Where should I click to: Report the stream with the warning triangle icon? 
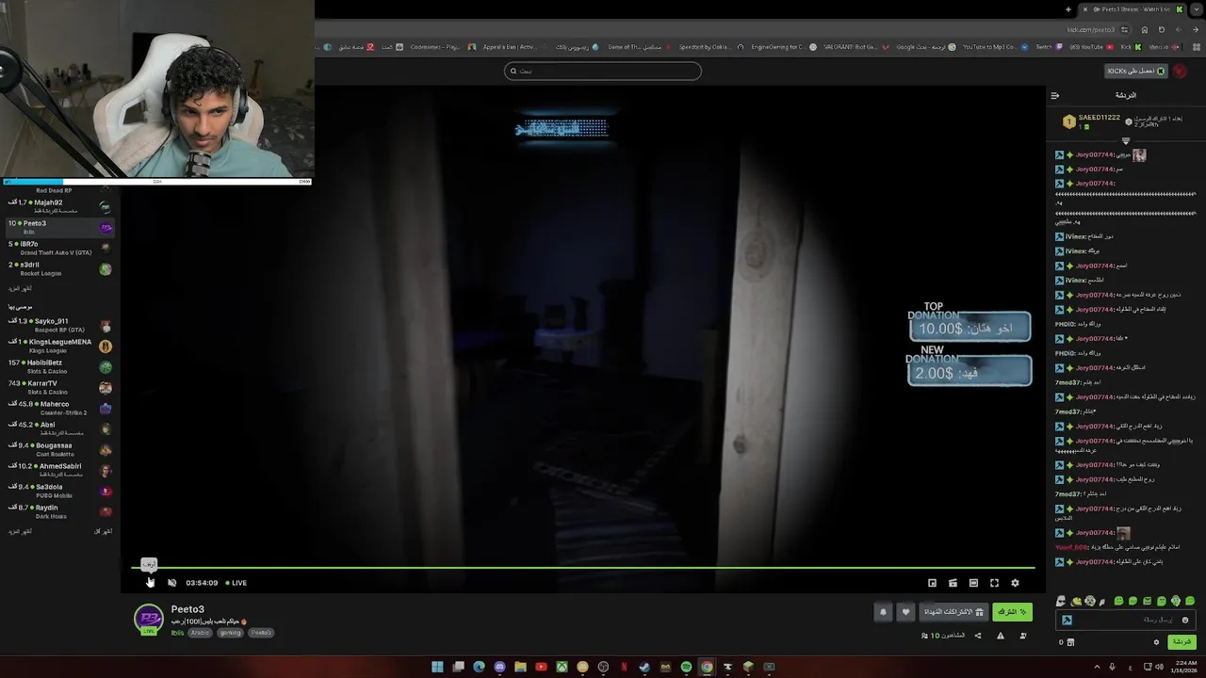click(1001, 636)
